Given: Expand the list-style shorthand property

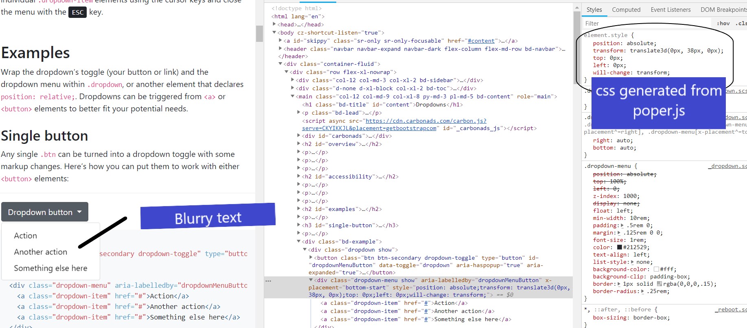Looking at the screenshot, I should 632,262.
